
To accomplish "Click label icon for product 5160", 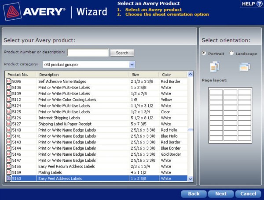I will click(9, 178).
